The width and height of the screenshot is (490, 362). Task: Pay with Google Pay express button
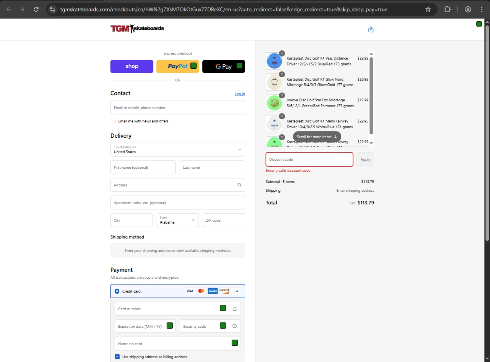tap(223, 66)
